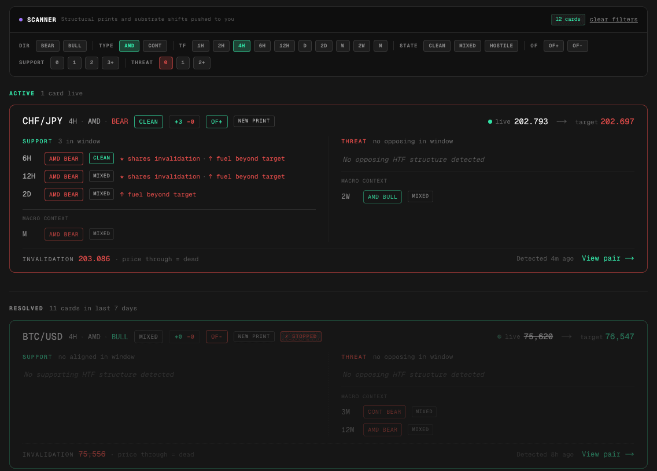657x471 pixels.
Task: Click invalidation value 203.086
Action: (x=94, y=259)
